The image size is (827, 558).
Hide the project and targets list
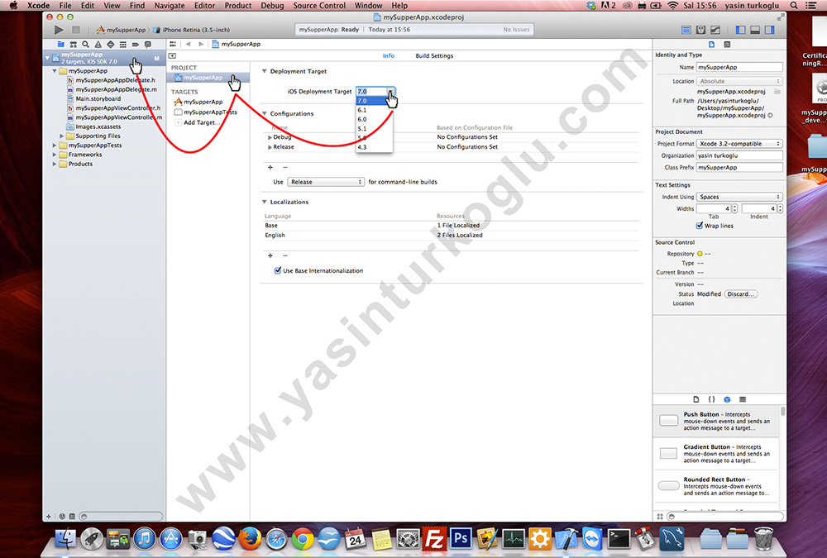pyautogui.click(x=172, y=56)
